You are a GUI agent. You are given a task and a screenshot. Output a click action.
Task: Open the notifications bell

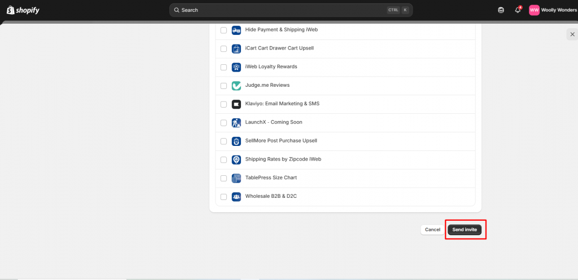[518, 10]
